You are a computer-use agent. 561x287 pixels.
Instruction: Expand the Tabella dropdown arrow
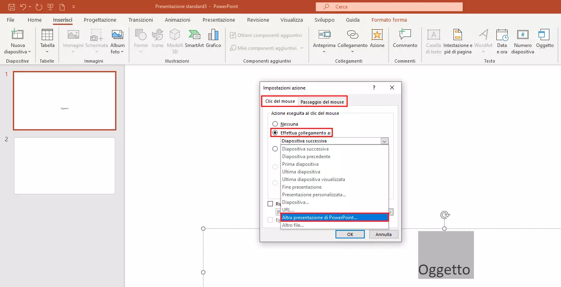click(x=47, y=52)
